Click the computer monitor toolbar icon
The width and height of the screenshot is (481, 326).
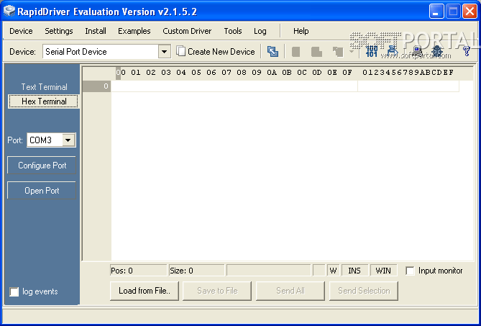[x=416, y=51]
